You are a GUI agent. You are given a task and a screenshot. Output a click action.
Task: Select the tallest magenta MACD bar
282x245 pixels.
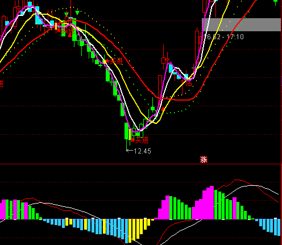click(x=212, y=202)
